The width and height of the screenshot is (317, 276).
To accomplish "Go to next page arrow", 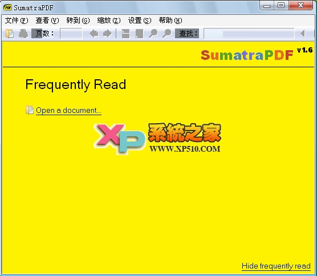I will [x=107, y=34].
